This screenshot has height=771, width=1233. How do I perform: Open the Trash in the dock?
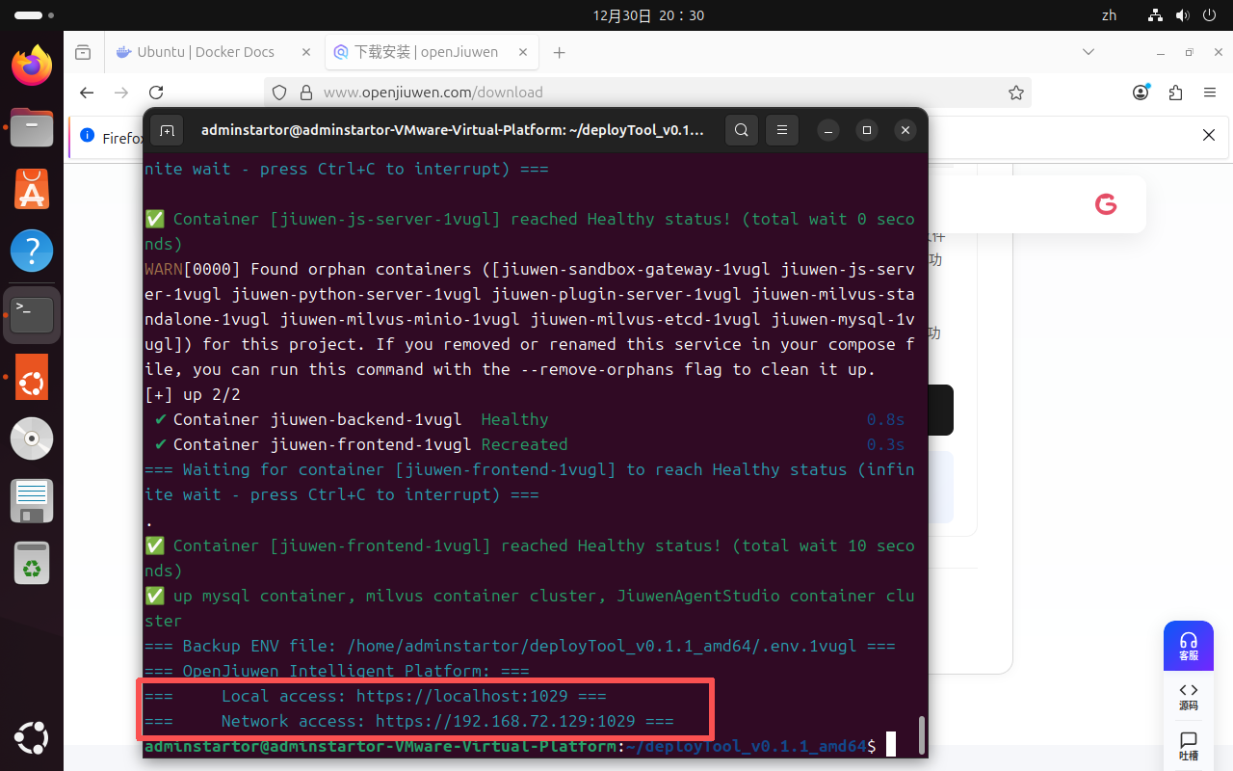click(32, 563)
